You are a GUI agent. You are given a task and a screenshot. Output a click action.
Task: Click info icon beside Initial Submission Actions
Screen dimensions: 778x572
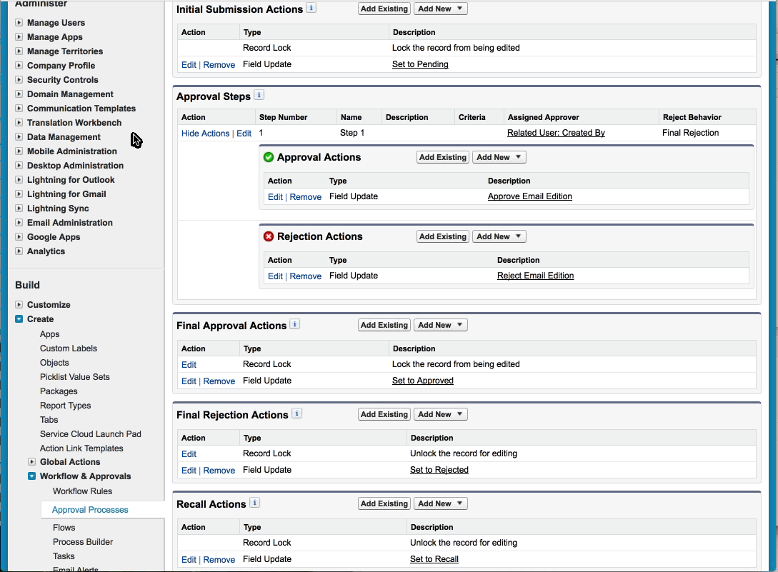(x=311, y=8)
